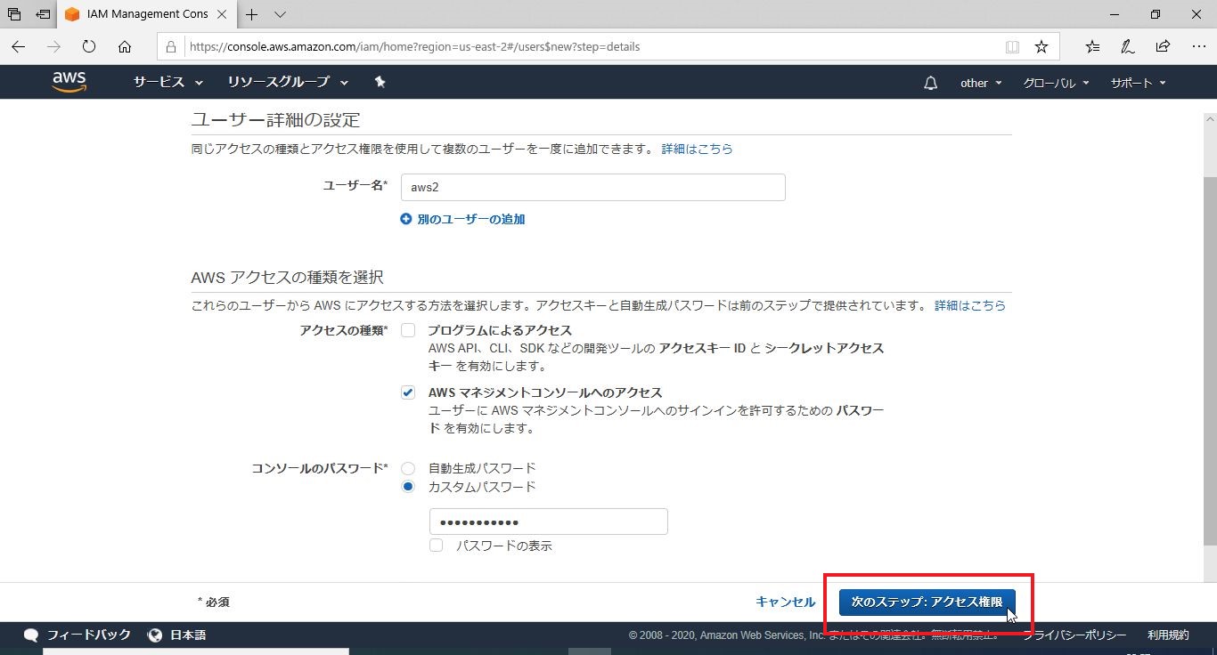
Task: Open the favorites hub icon
Action: coord(1093,46)
